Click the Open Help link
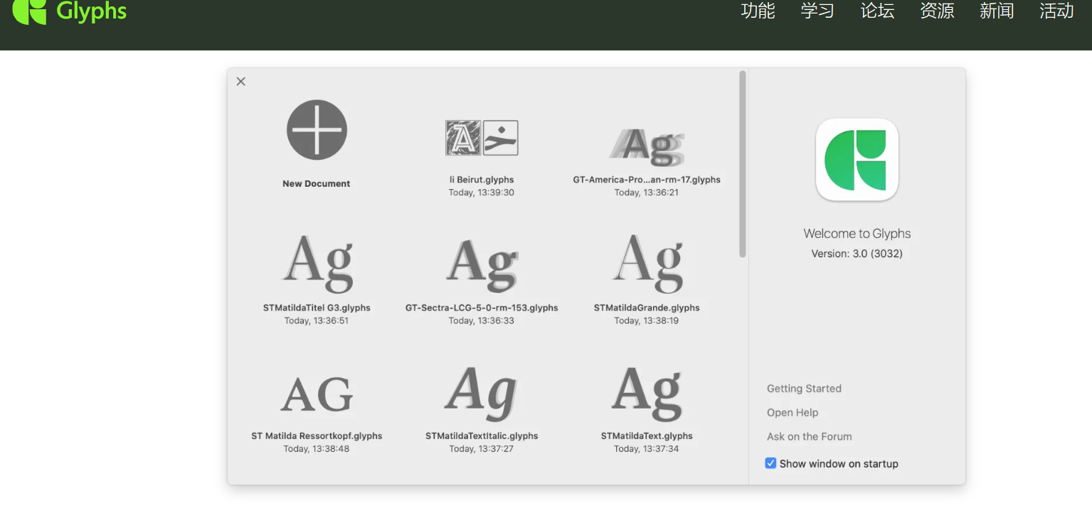This screenshot has width=1092, height=518. tap(793, 413)
